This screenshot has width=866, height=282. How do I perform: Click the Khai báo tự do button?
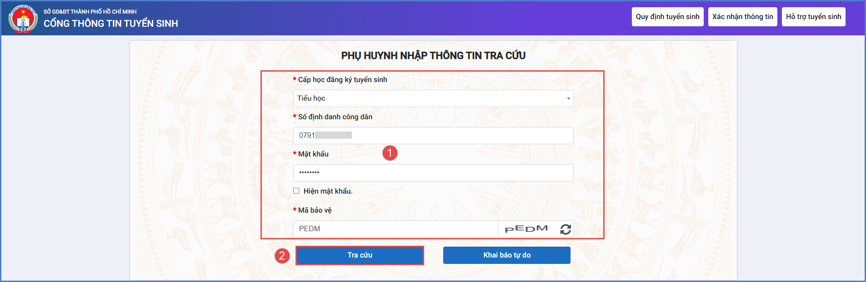tap(506, 255)
